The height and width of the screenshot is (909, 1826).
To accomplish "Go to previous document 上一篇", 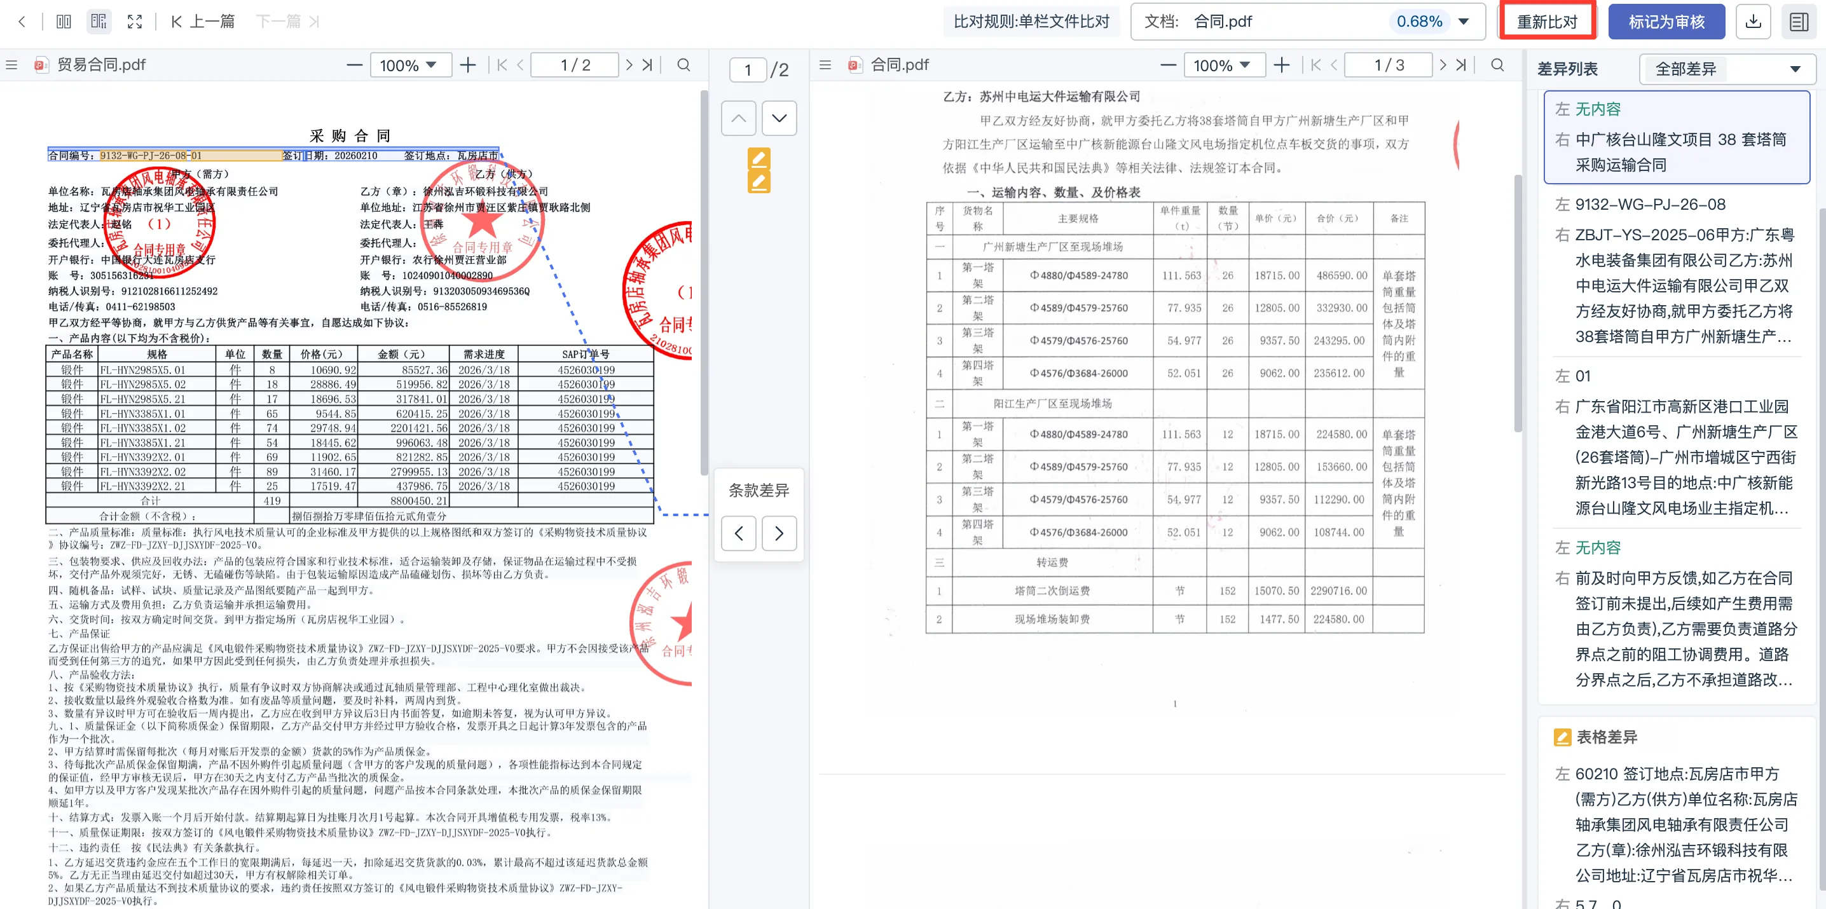I will 203,21.
